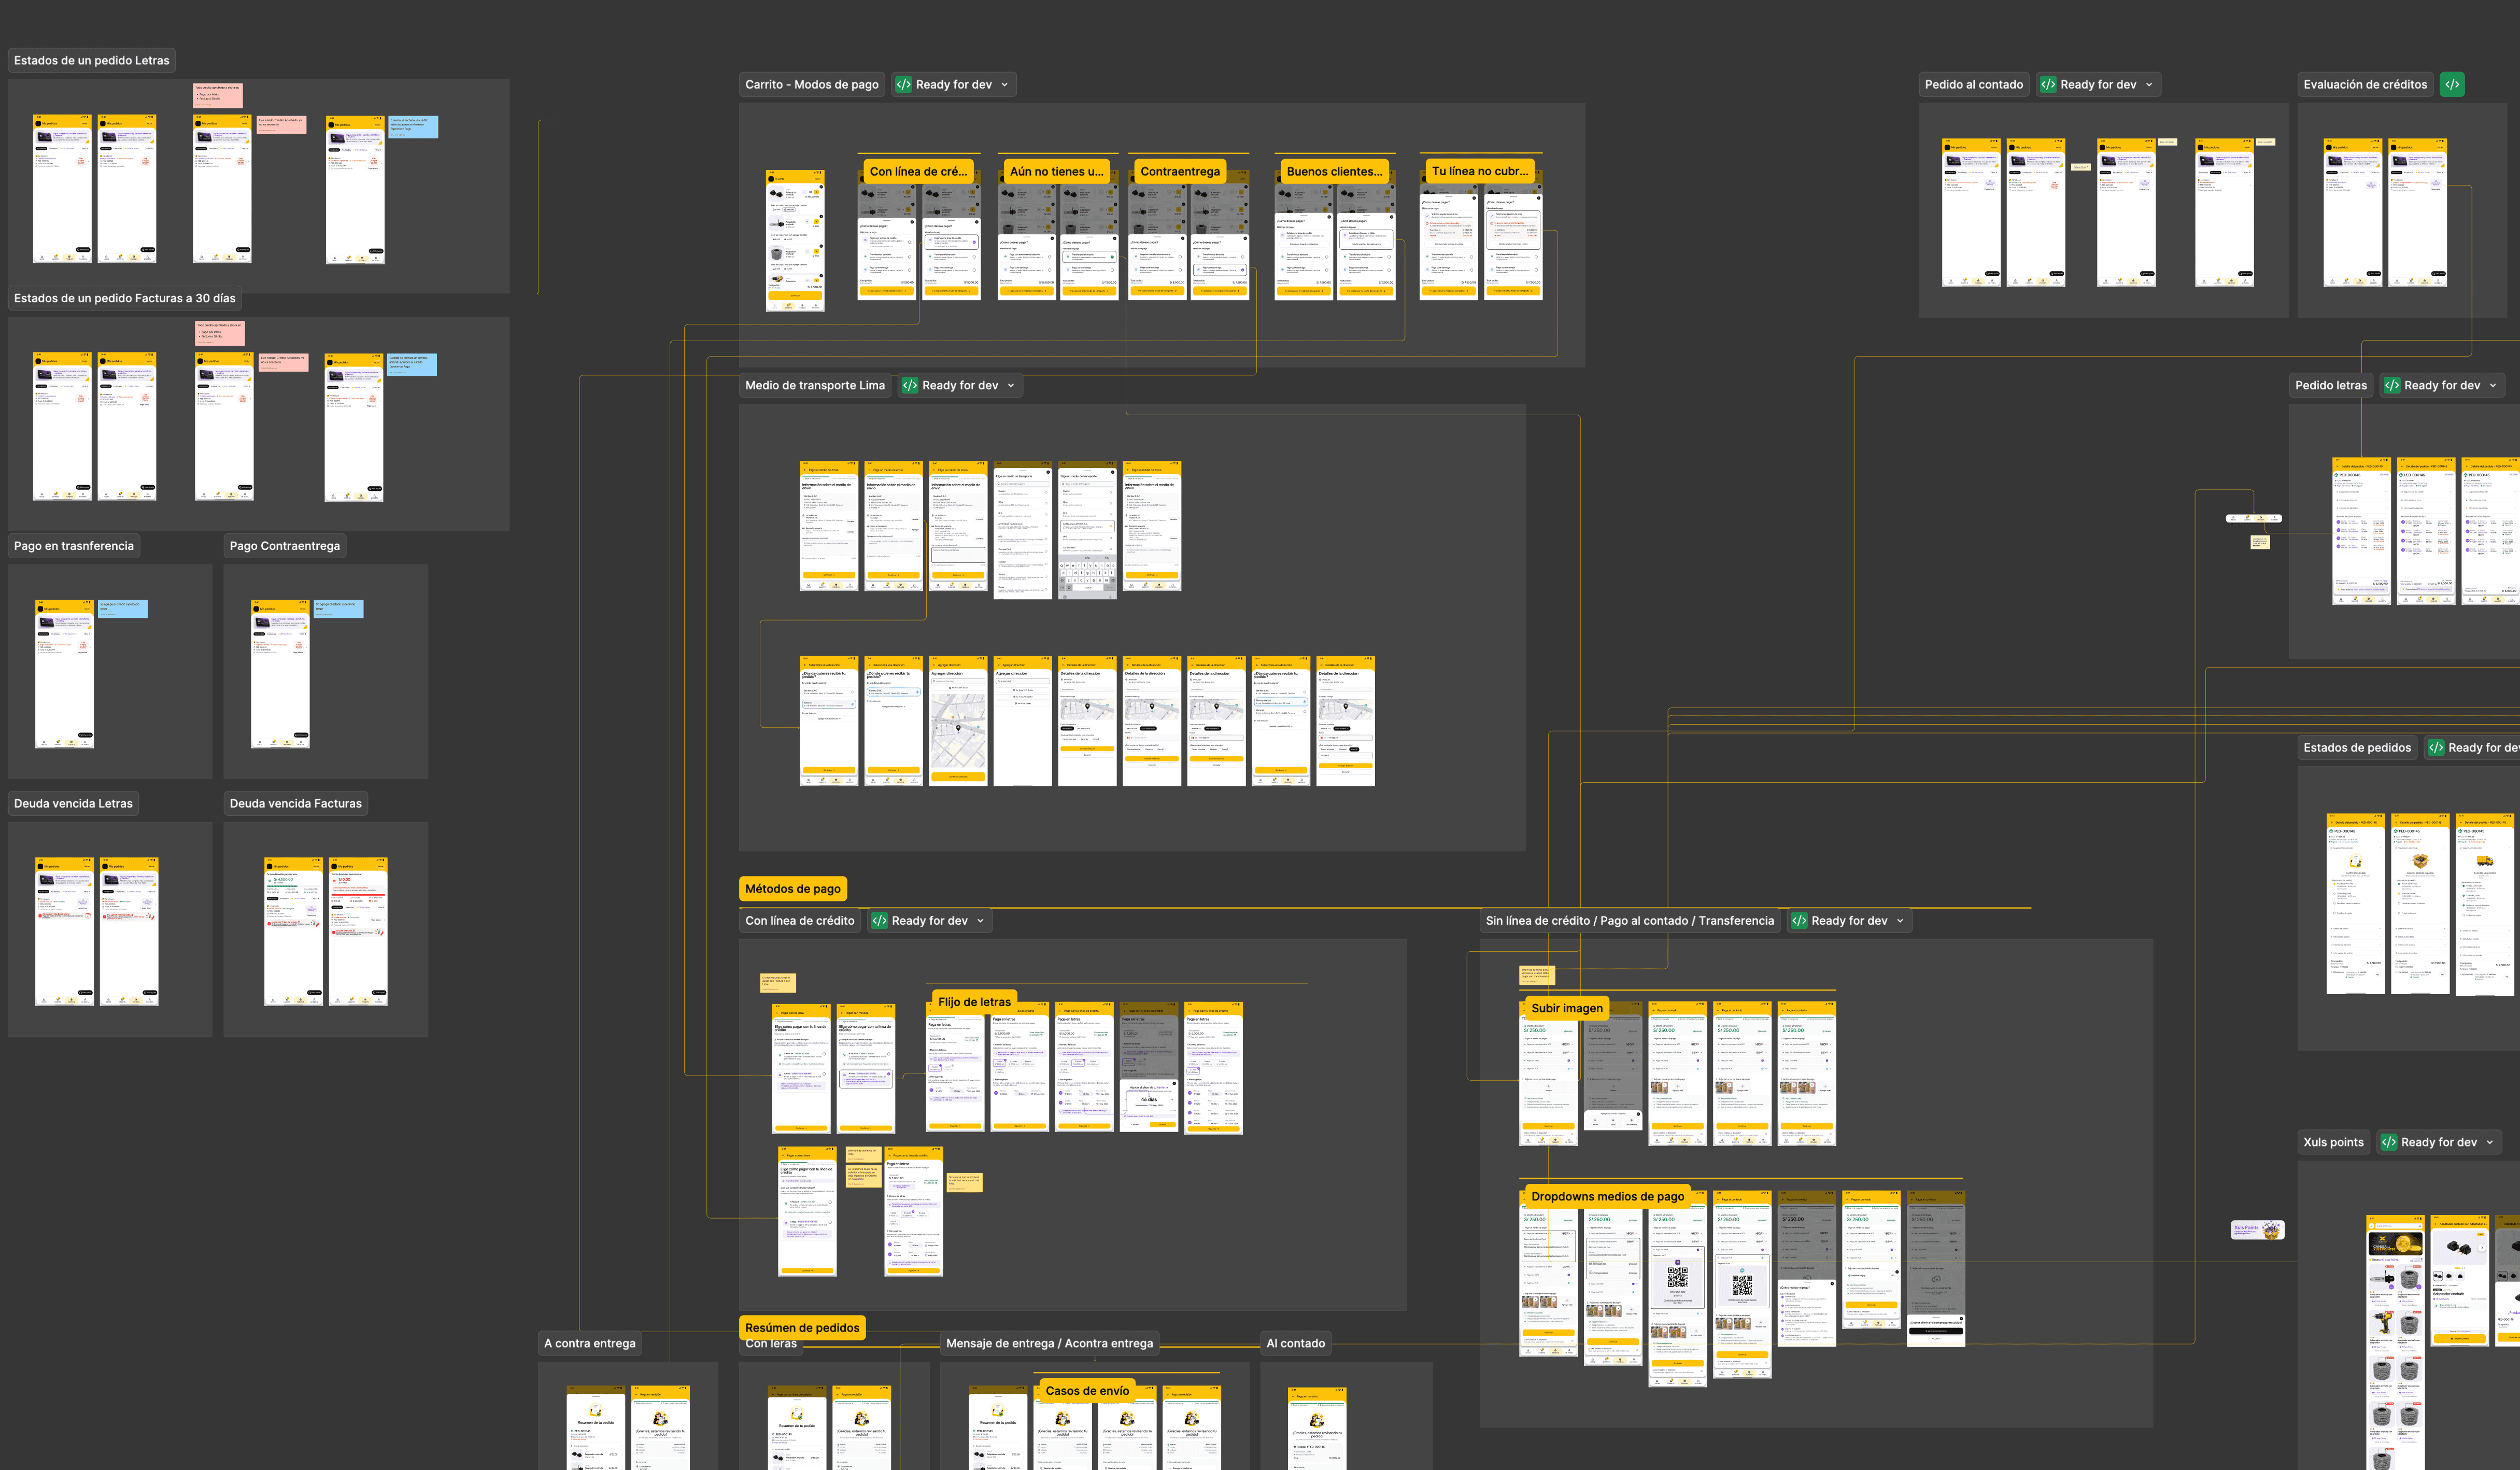
Task: Select the Estados de un pedido Facturas a 30 días label
Action: (x=125, y=298)
